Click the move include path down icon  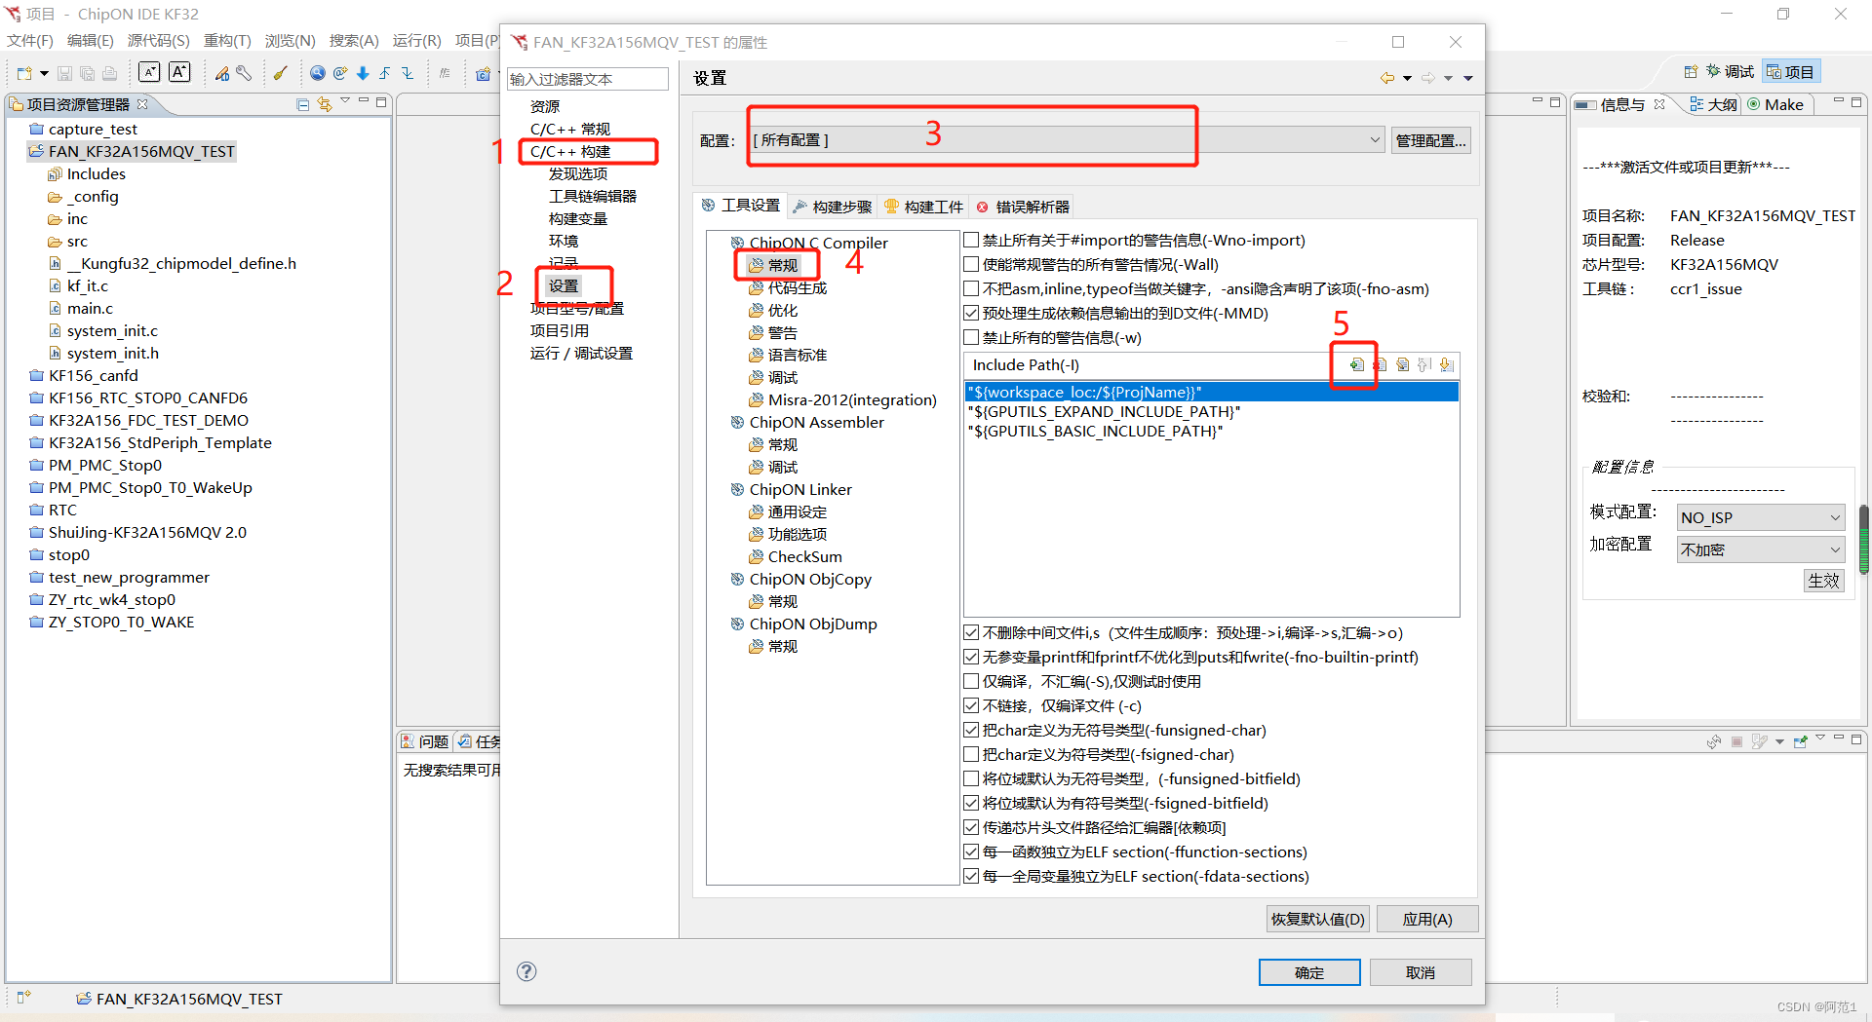point(1447,364)
